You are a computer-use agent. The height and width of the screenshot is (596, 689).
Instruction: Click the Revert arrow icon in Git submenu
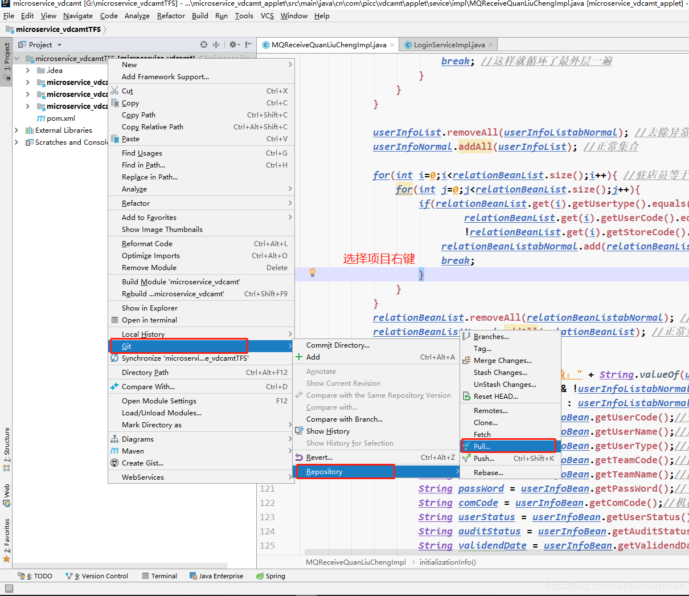[299, 458]
